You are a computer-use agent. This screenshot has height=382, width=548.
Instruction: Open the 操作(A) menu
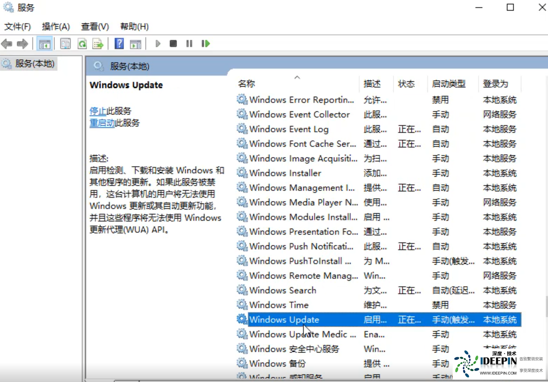pos(56,27)
